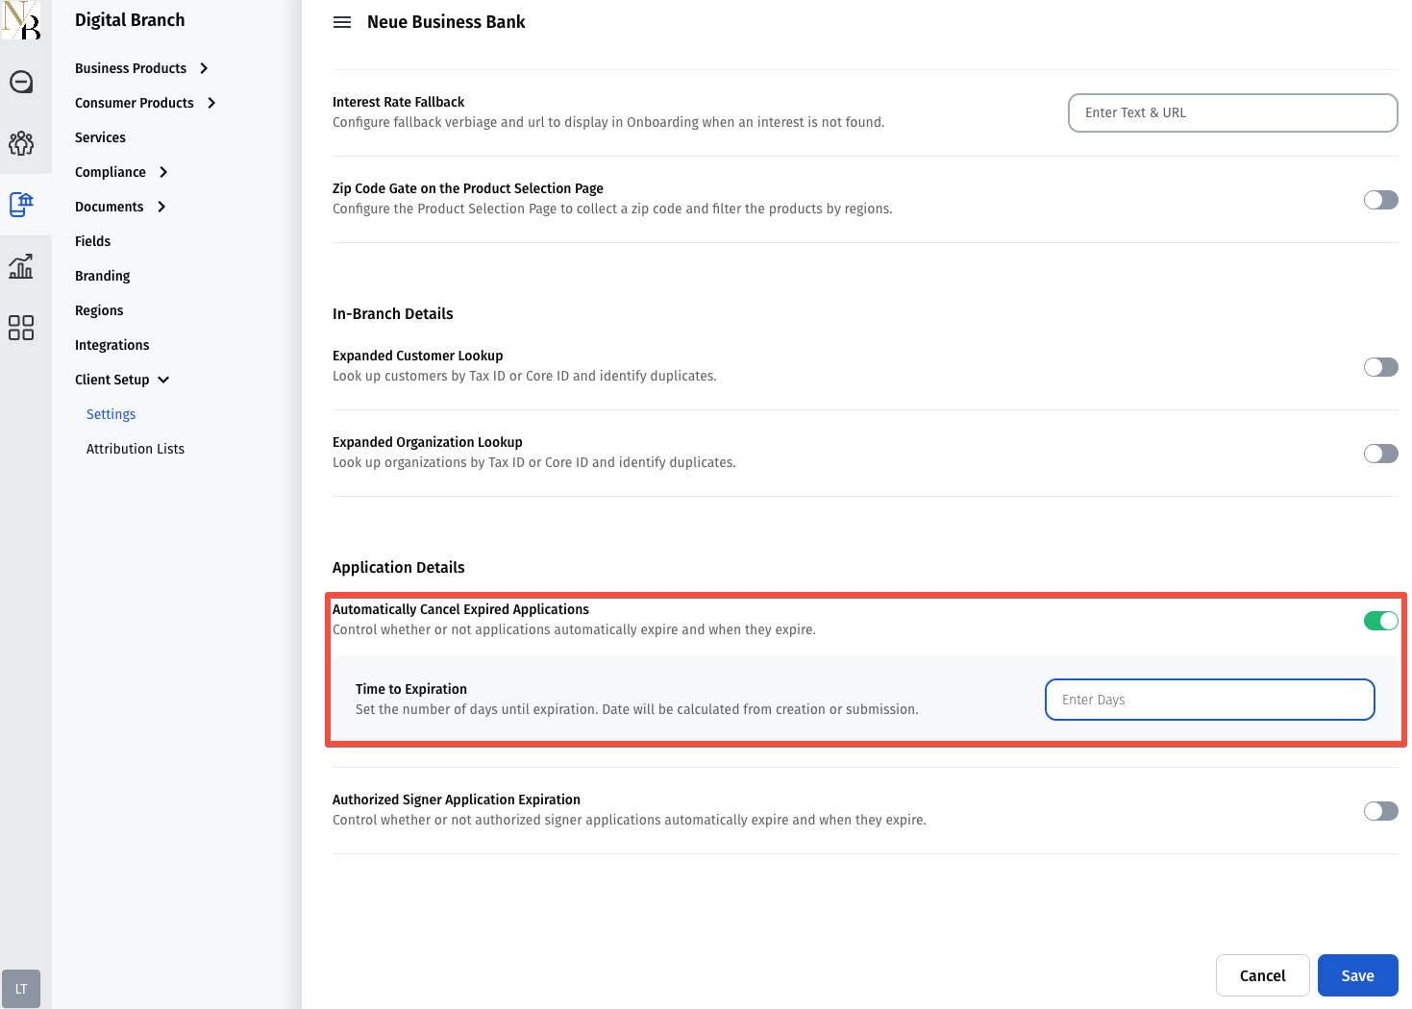Click the LT user avatar
Screen dimensions: 1412x1009
pyautogui.click(x=21, y=988)
